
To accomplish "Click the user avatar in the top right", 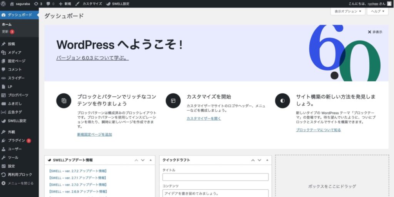I will pos(389,4).
